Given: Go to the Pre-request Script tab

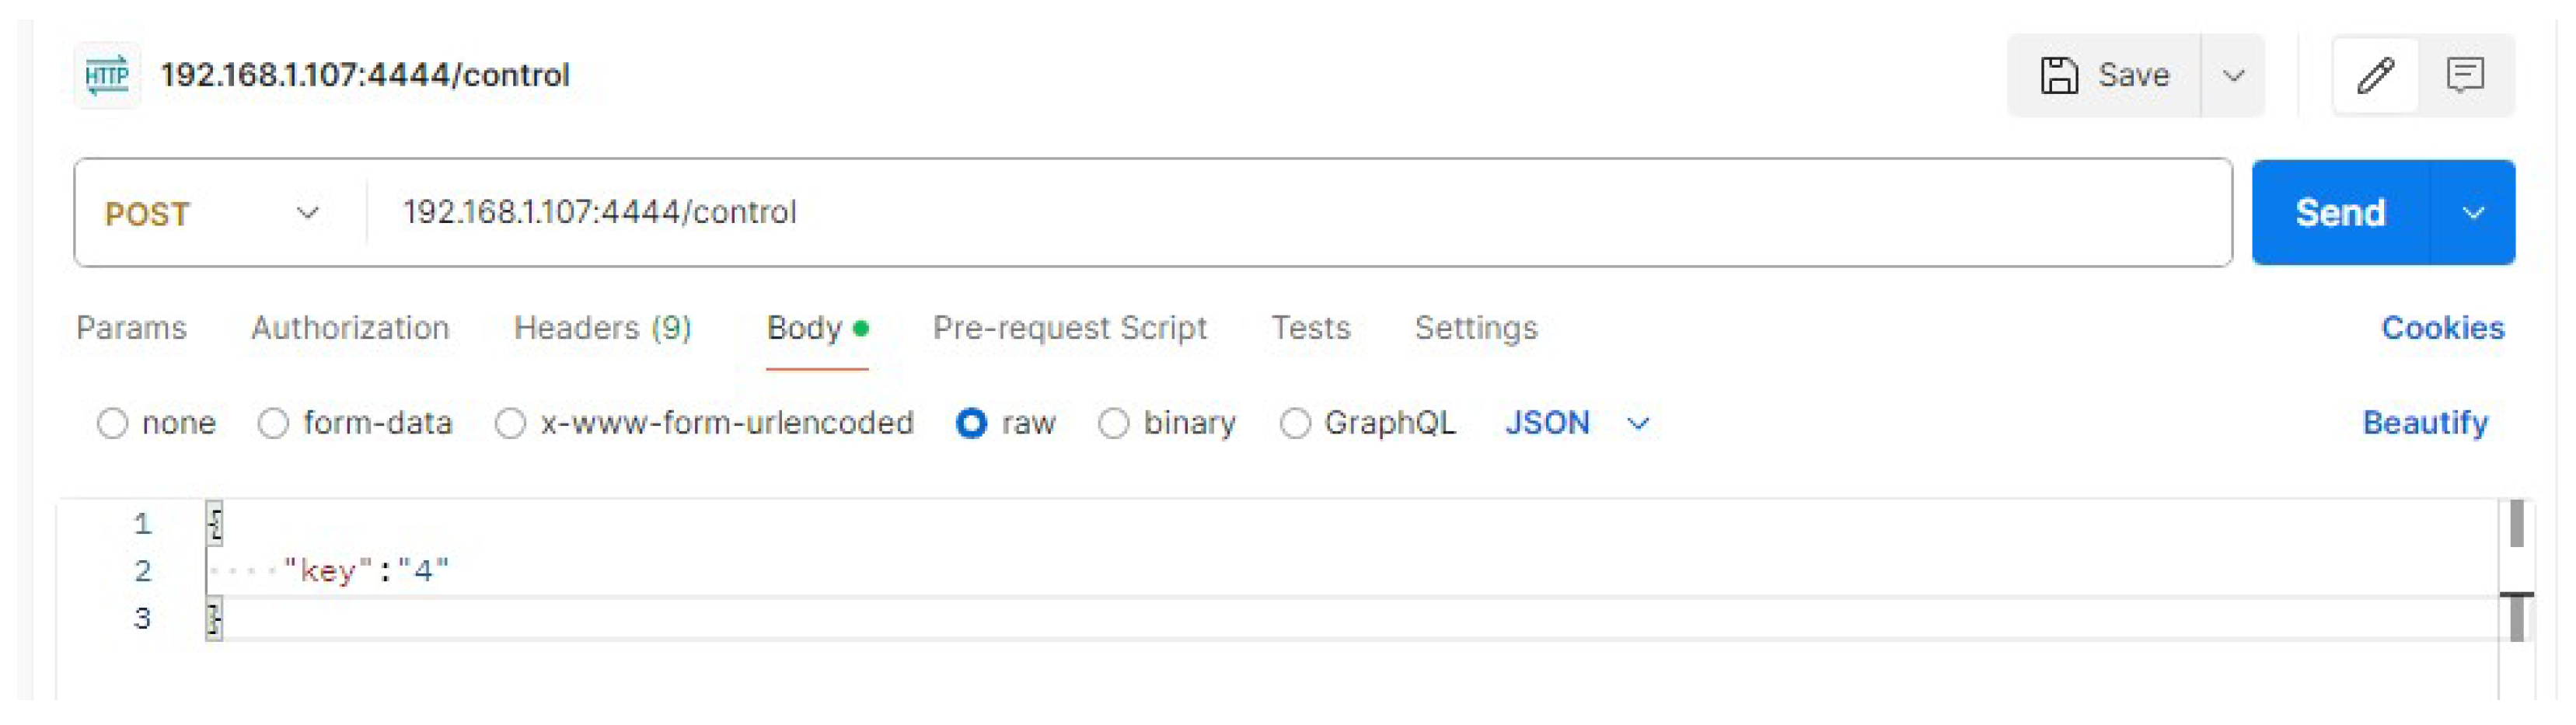Looking at the screenshot, I should pos(1069,328).
